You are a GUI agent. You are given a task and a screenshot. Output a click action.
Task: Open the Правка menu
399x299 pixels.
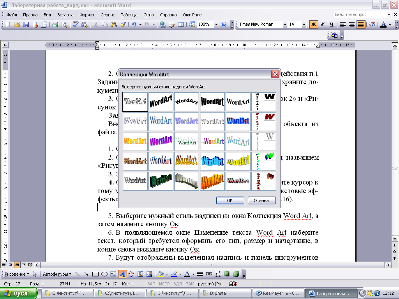[x=30, y=15]
